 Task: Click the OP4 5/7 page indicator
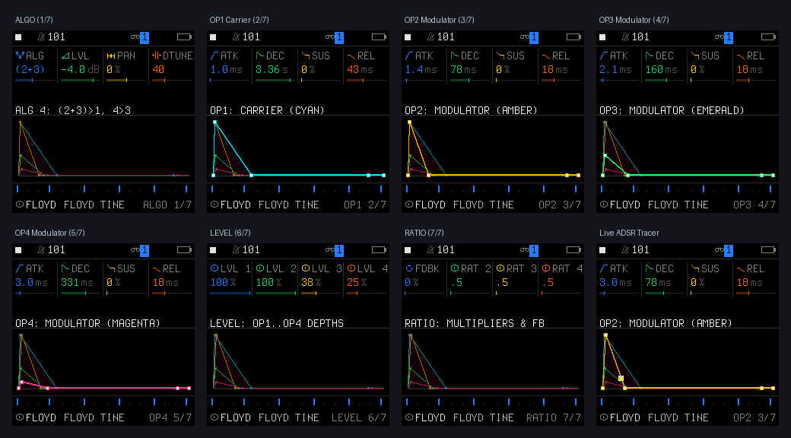[x=170, y=417]
